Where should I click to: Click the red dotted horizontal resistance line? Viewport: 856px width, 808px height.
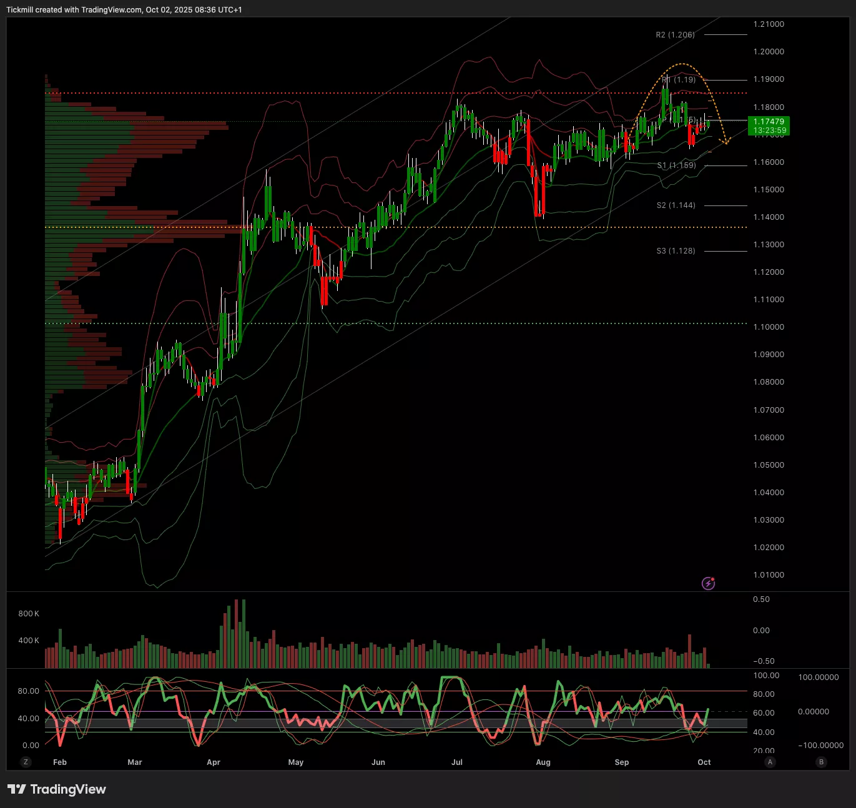point(375,94)
